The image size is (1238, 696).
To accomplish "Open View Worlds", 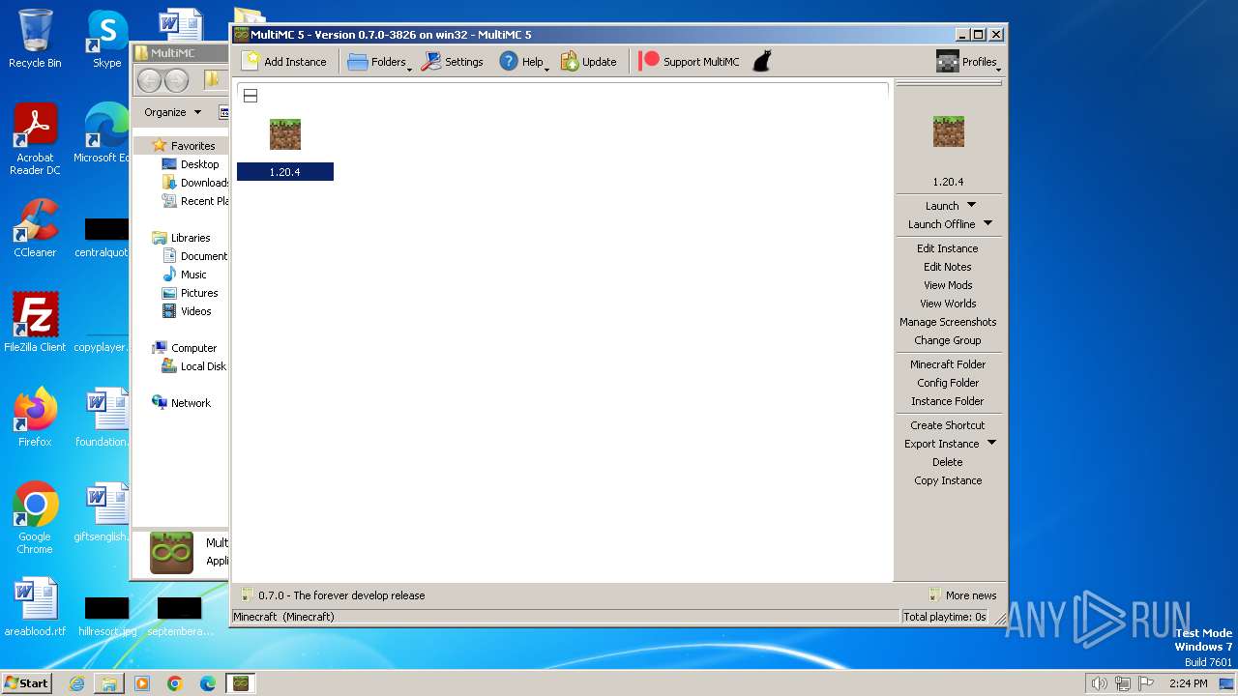I will click(948, 304).
